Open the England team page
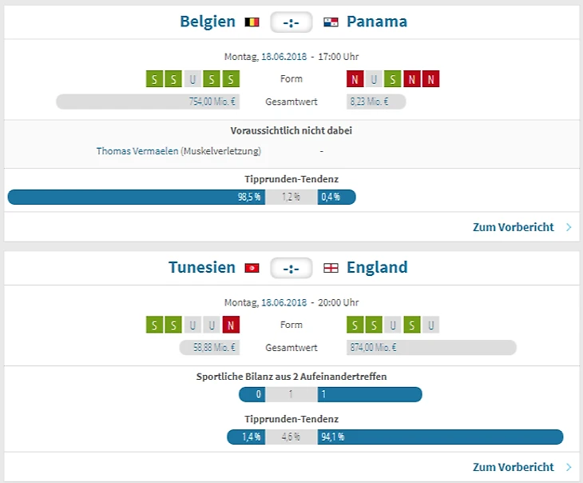Image resolution: width=583 pixels, height=483 pixels. 377,267
